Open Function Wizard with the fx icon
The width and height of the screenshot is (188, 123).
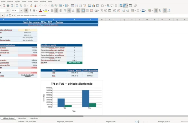click(7, 15)
